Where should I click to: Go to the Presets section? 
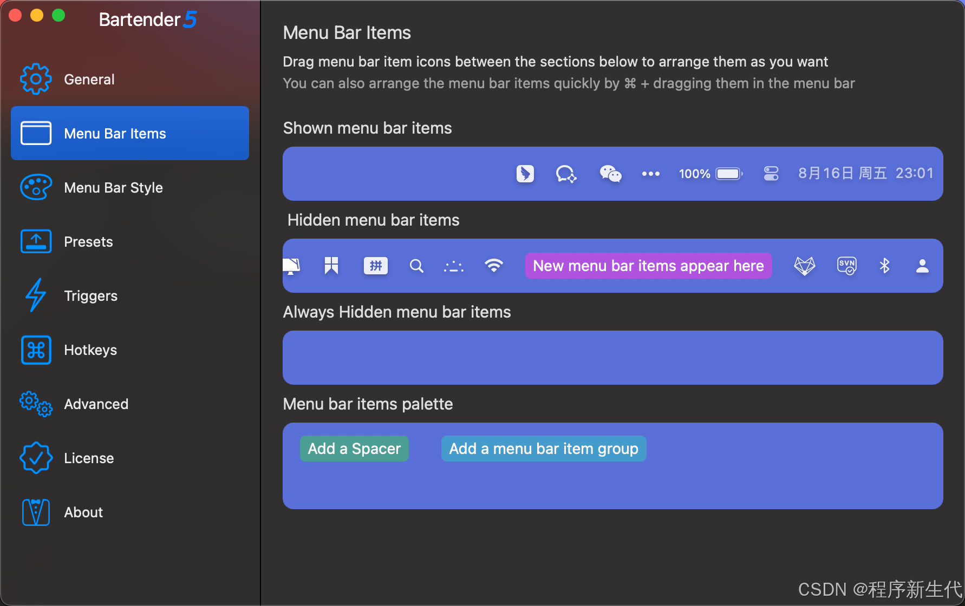click(x=130, y=241)
